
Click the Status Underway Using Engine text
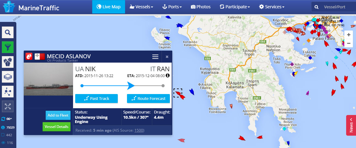pos(91,120)
